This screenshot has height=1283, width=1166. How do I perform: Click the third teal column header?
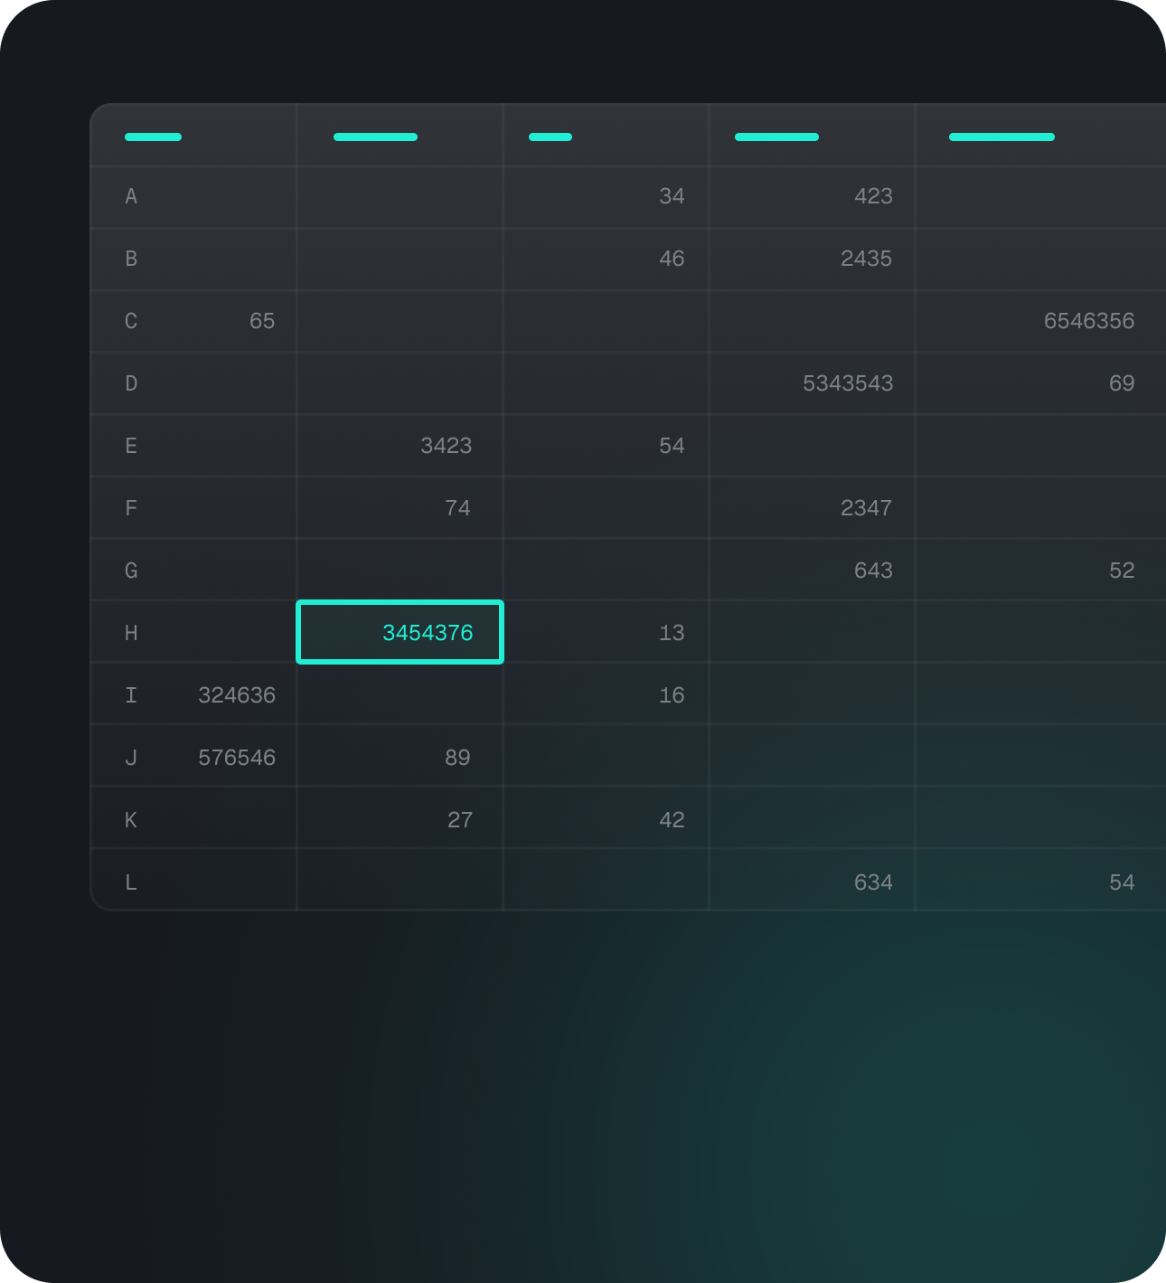(x=550, y=137)
